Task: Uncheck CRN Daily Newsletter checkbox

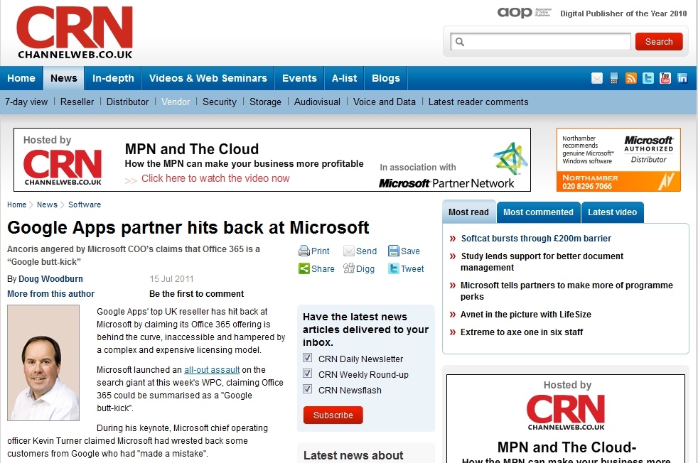Action: pos(307,358)
